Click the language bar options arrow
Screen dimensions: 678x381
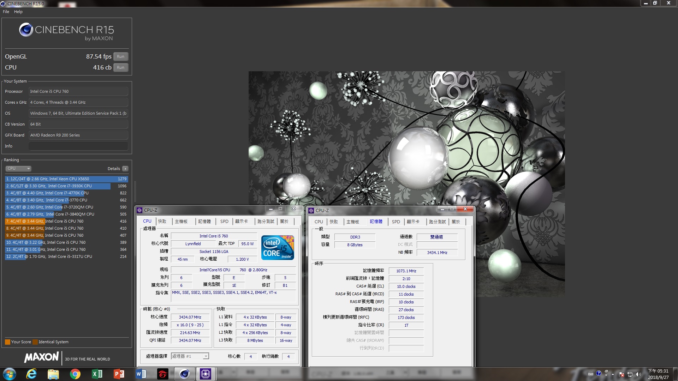point(606,376)
